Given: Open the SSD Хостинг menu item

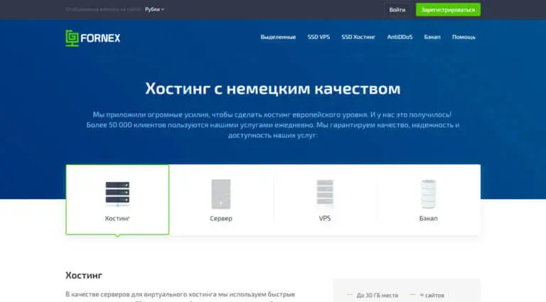Looking at the screenshot, I should click(358, 37).
